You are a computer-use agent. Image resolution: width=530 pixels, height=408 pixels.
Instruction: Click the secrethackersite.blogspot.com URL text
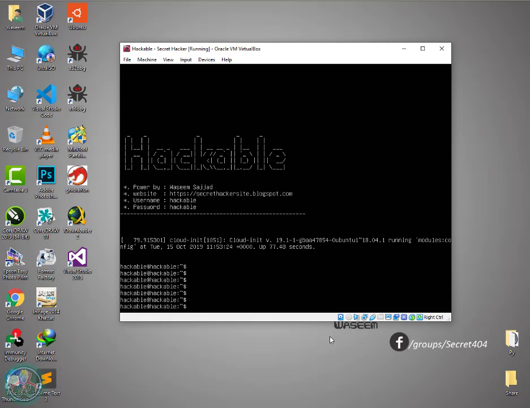231,194
